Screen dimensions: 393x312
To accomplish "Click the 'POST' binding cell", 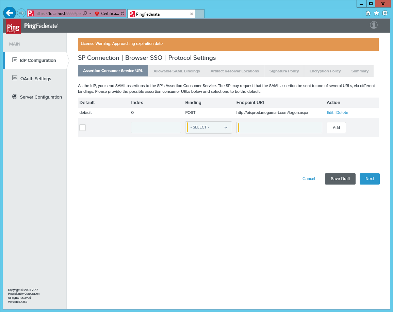I will point(190,113).
